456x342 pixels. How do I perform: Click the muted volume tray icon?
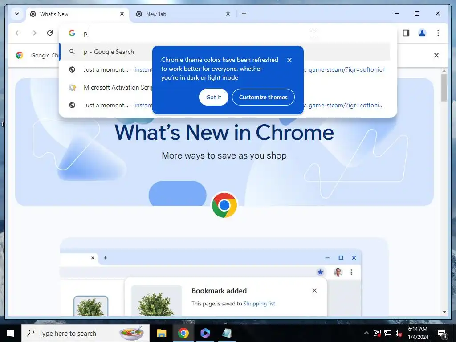tap(398, 333)
